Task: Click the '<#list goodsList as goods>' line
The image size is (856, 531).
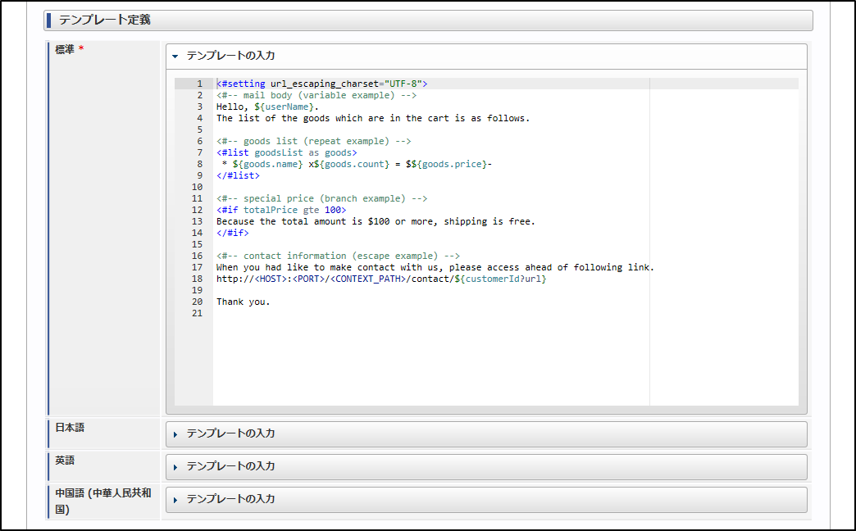Action: click(x=286, y=152)
